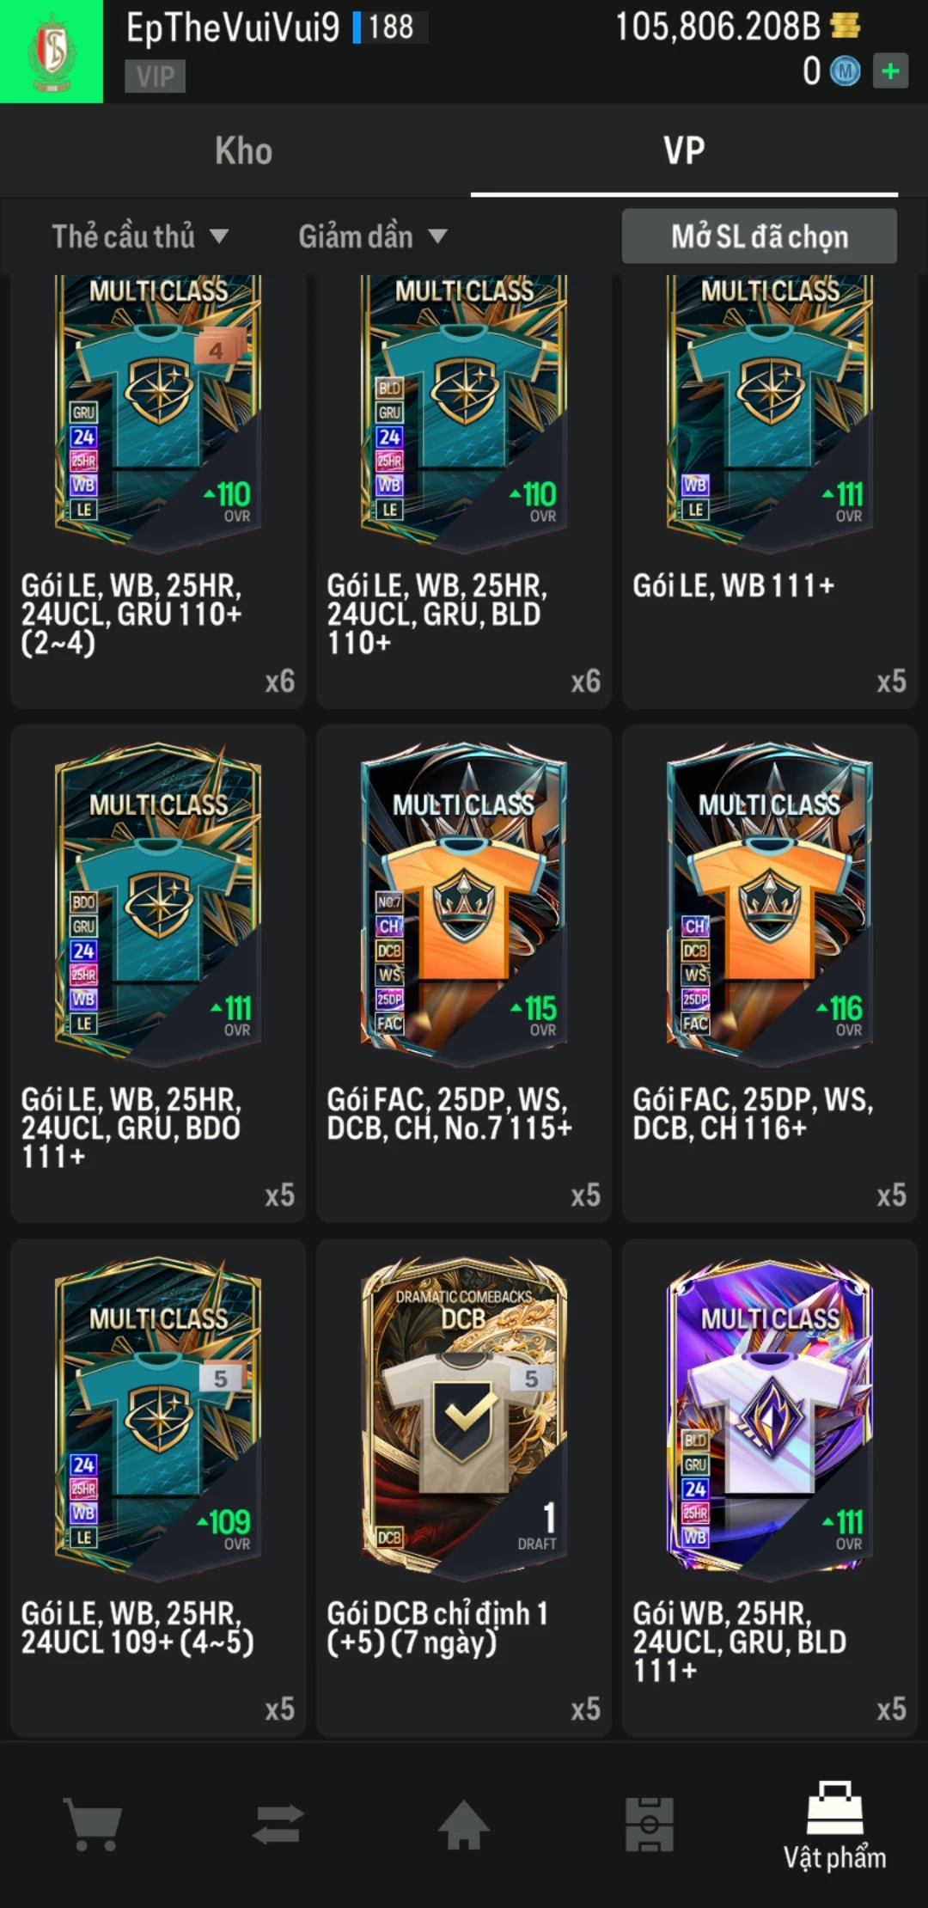Select the purple Gói WB, 25HR 111+ pack
Image resolution: width=928 pixels, height=1908 pixels.
[770, 1487]
